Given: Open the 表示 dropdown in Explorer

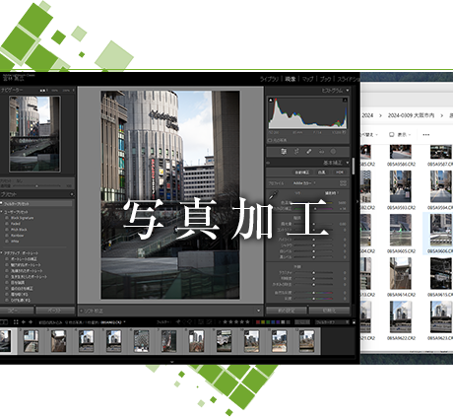Looking at the screenshot, I should point(400,135).
